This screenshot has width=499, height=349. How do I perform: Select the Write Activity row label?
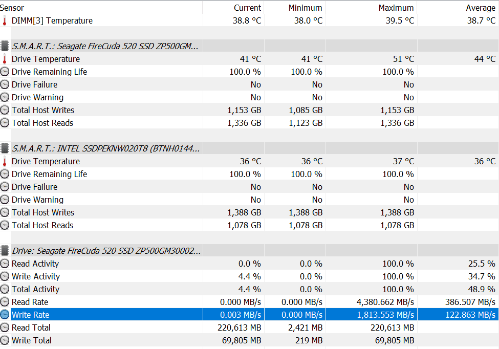point(36,276)
